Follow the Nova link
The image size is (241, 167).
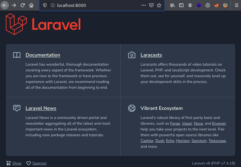pos(198,123)
